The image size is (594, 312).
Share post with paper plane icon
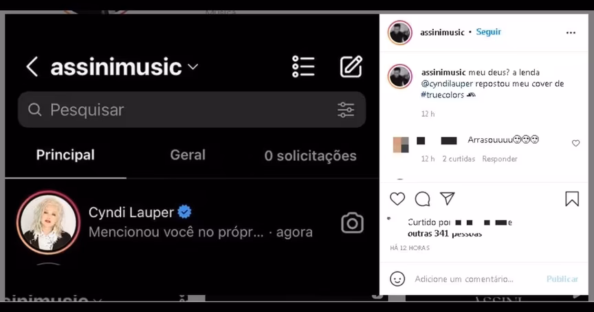pos(447,199)
